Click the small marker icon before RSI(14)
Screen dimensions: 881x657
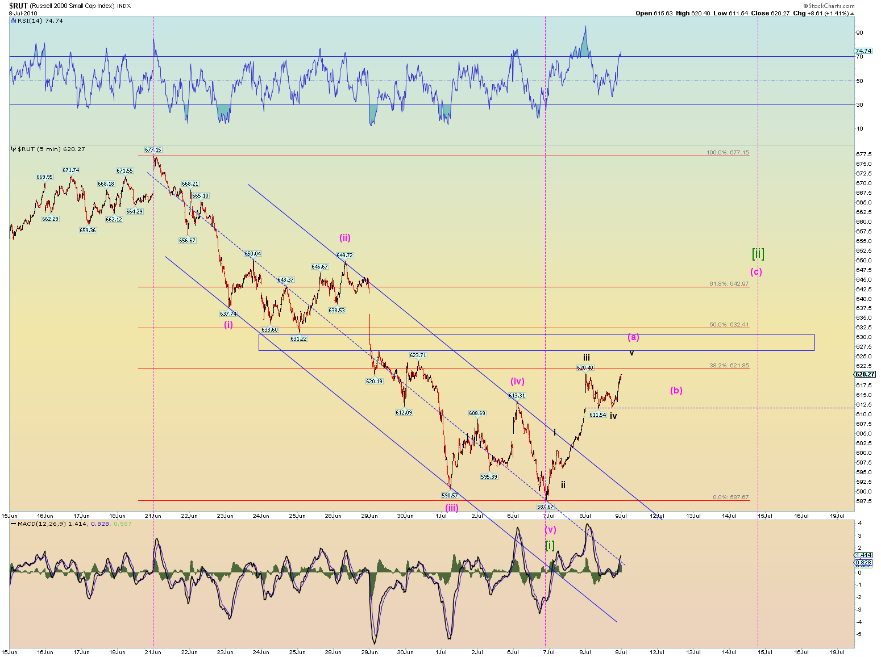tap(13, 20)
